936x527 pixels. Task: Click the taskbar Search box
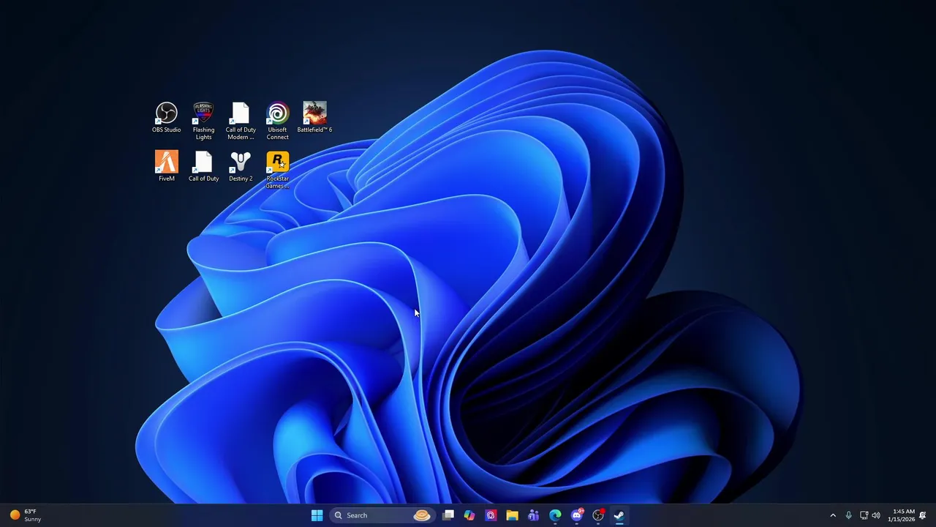click(x=382, y=515)
